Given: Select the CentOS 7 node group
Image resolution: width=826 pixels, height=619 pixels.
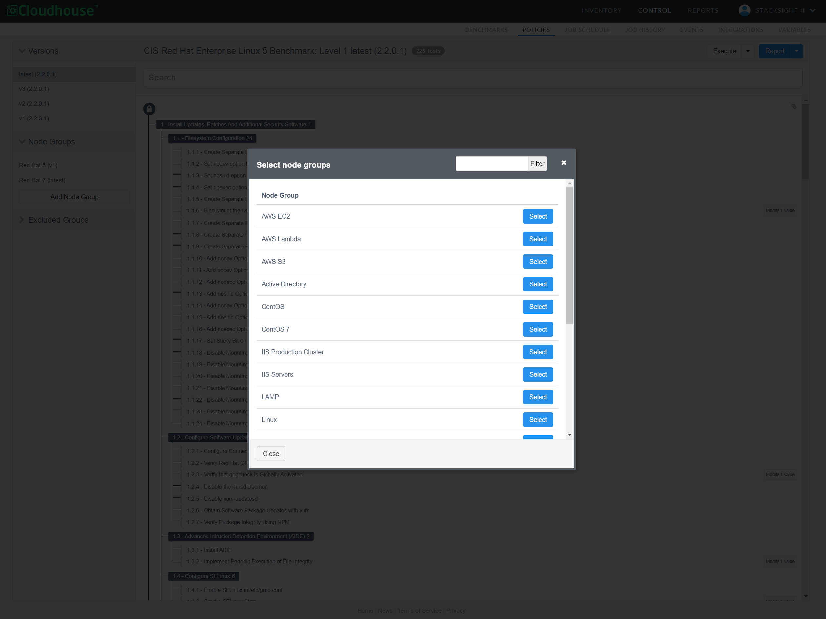Looking at the screenshot, I should (538, 329).
